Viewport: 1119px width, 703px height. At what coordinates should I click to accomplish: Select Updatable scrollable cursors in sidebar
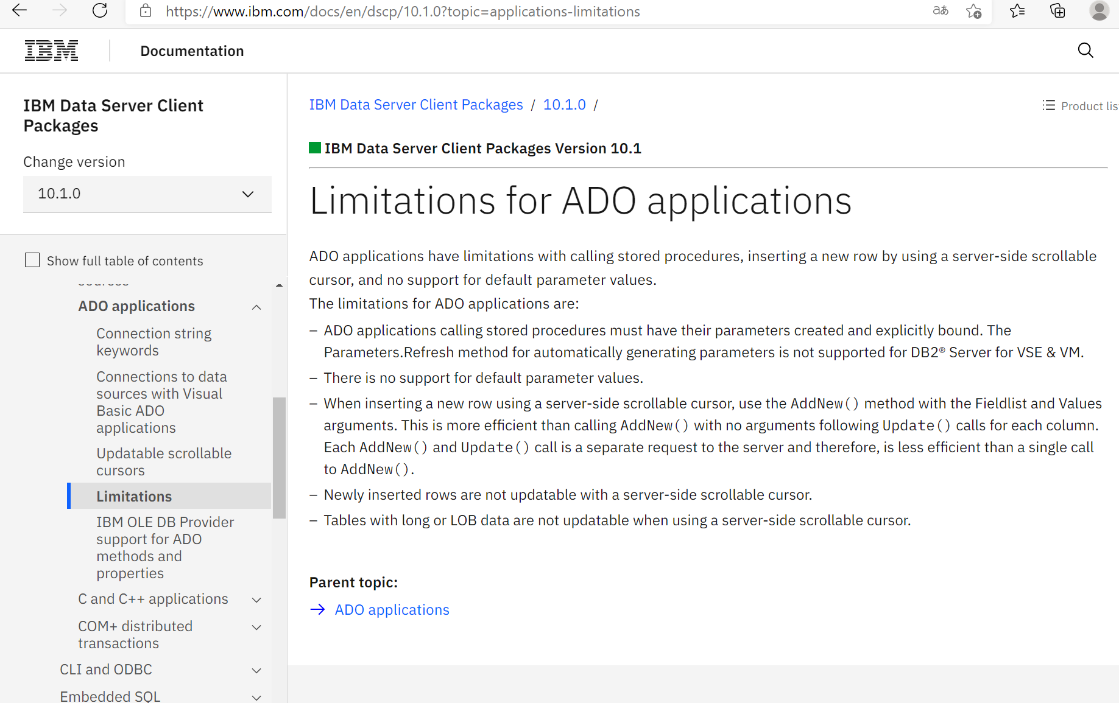click(163, 462)
